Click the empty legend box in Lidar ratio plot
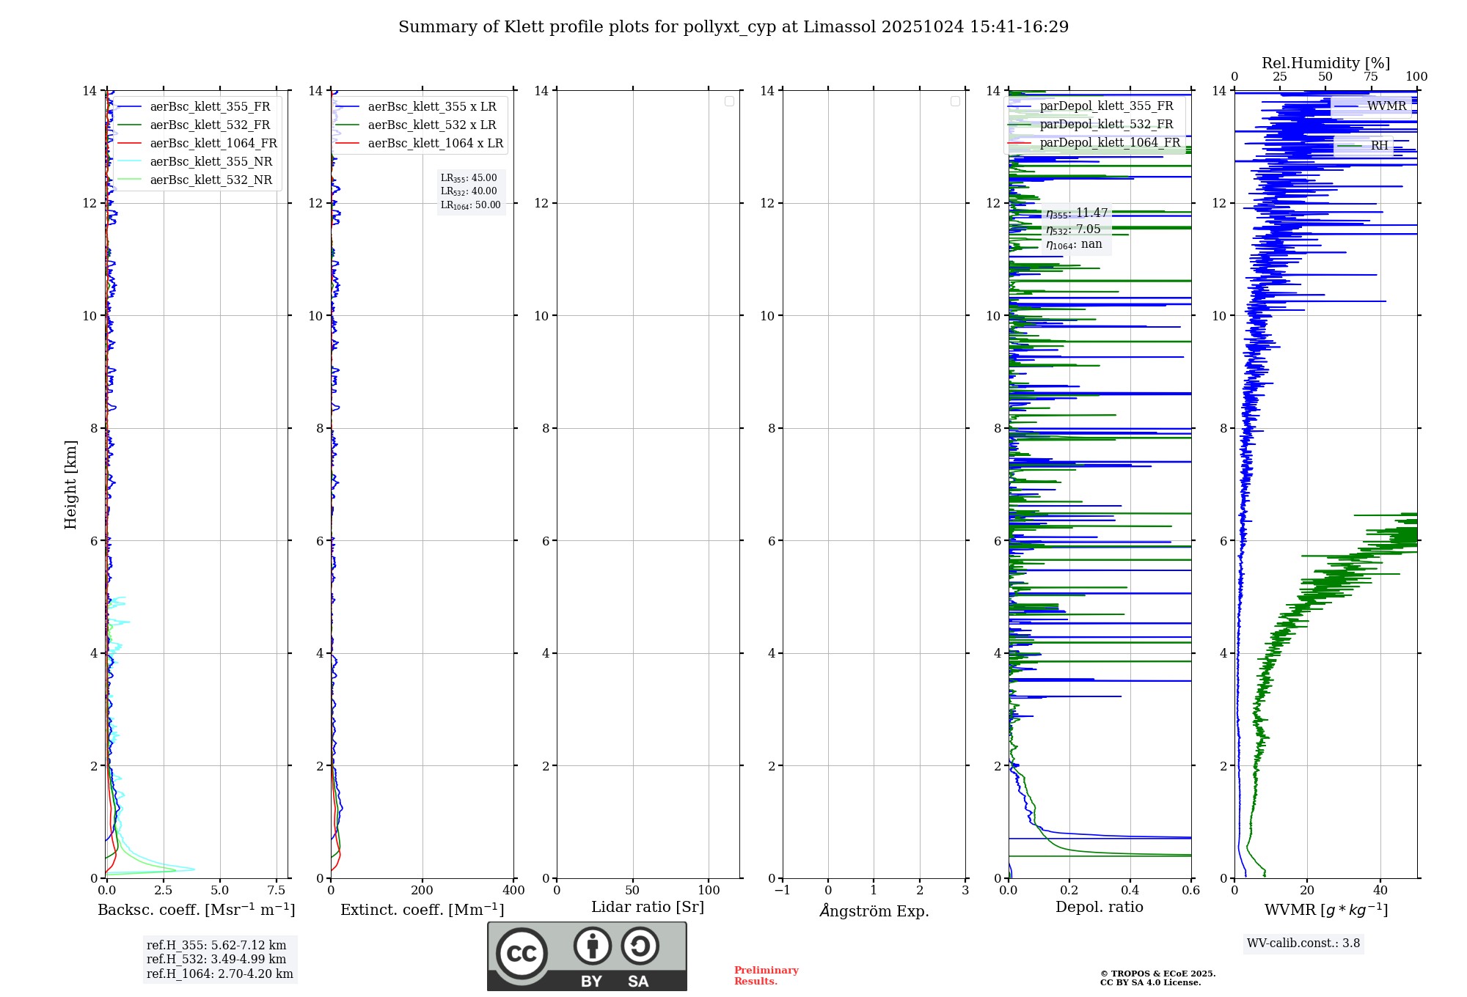This screenshot has height=997, width=1467. 729,101
